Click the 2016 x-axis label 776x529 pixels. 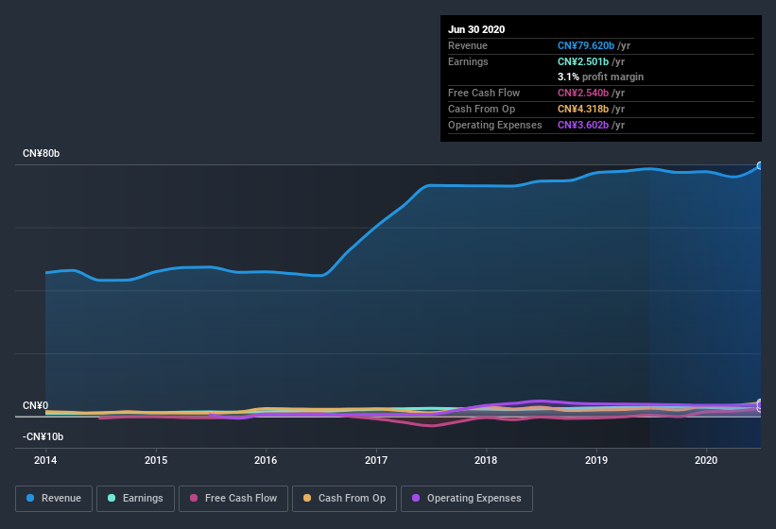(266, 460)
